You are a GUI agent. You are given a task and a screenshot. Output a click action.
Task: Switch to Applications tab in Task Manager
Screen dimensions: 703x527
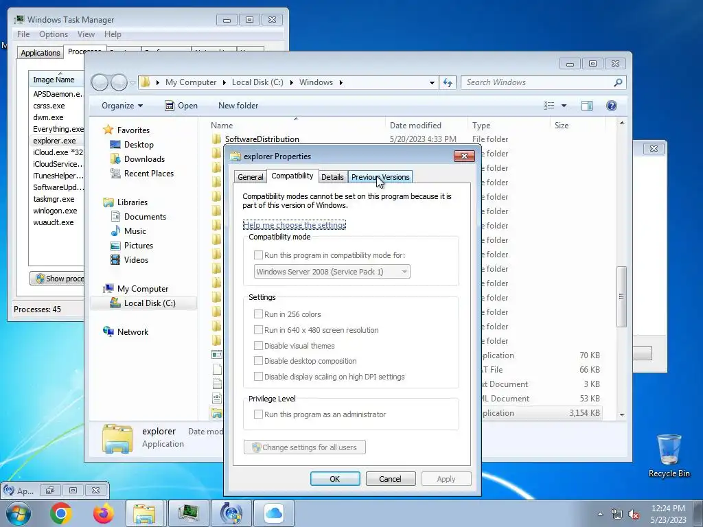tap(41, 52)
